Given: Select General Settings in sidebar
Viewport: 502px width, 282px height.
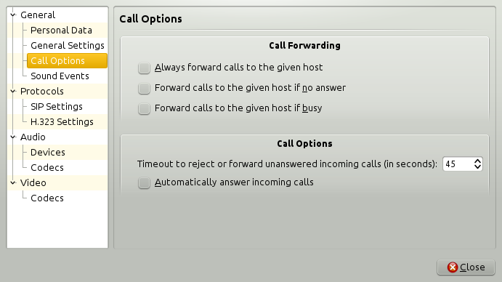Looking at the screenshot, I should 68,46.
